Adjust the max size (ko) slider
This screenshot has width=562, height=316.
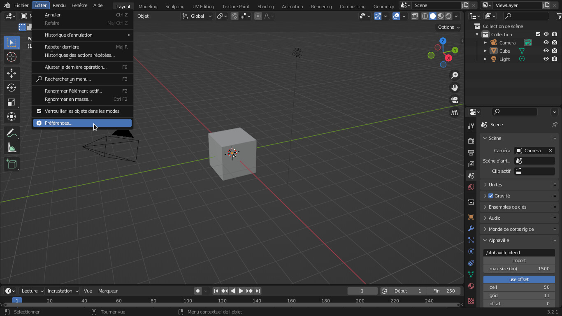tap(519, 269)
